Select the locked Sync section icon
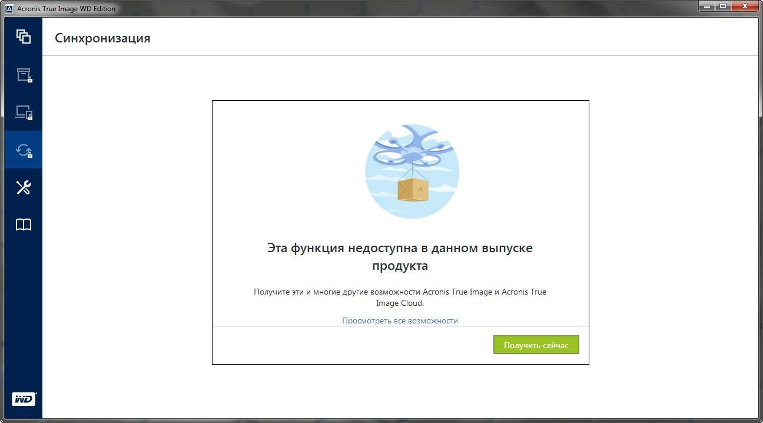The height and width of the screenshot is (423, 763). (24, 150)
